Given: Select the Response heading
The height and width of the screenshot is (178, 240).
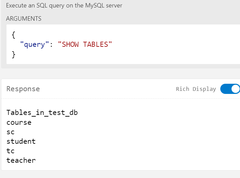Looking at the screenshot, I should tap(23, 89).
